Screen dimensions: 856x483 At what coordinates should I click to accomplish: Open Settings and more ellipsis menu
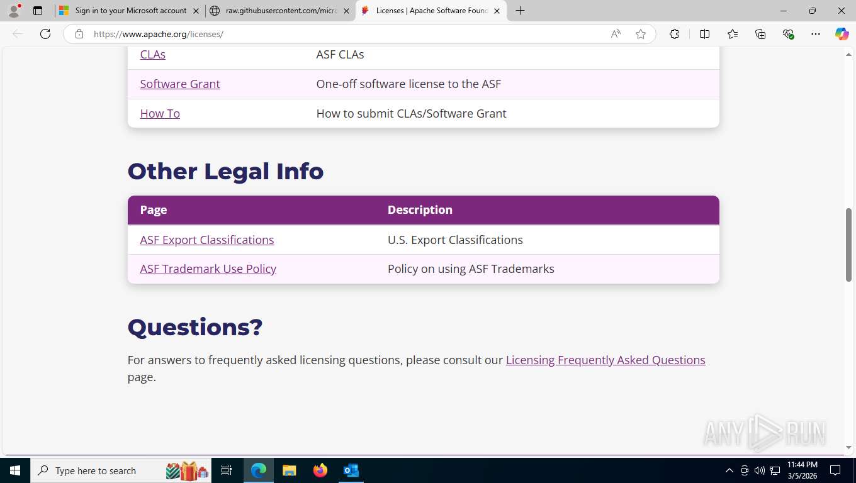pyautogui.click(x=816, y=34)
